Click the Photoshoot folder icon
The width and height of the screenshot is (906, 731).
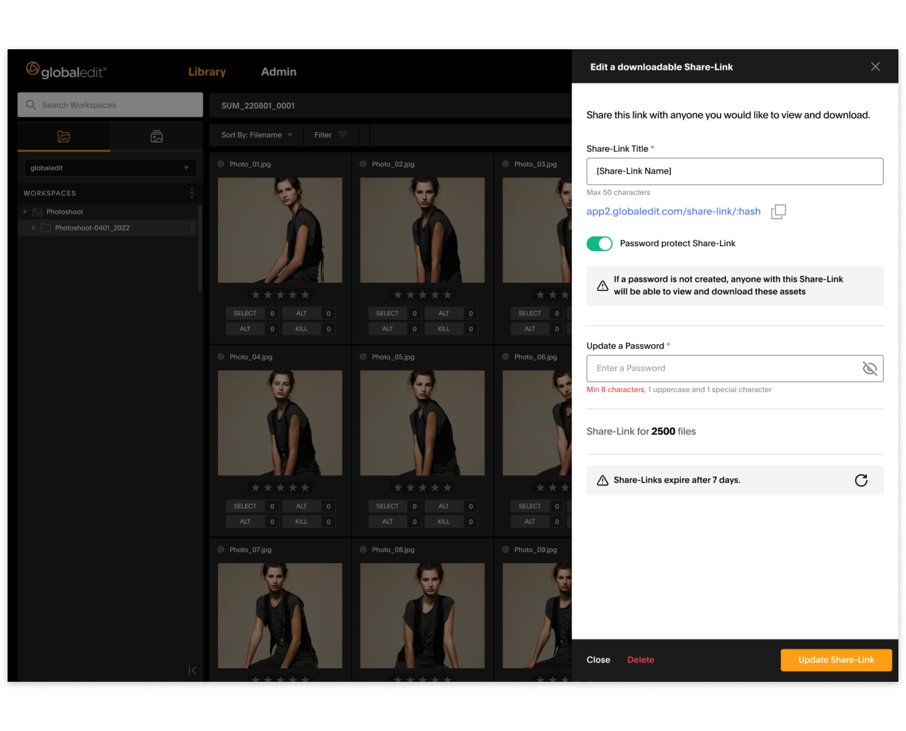[x=37, y=212]
